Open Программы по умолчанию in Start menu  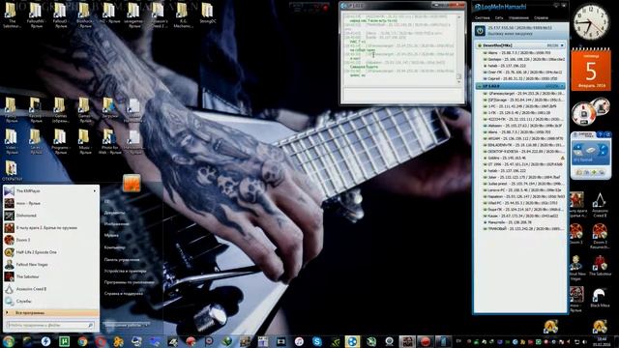(129, 282)
